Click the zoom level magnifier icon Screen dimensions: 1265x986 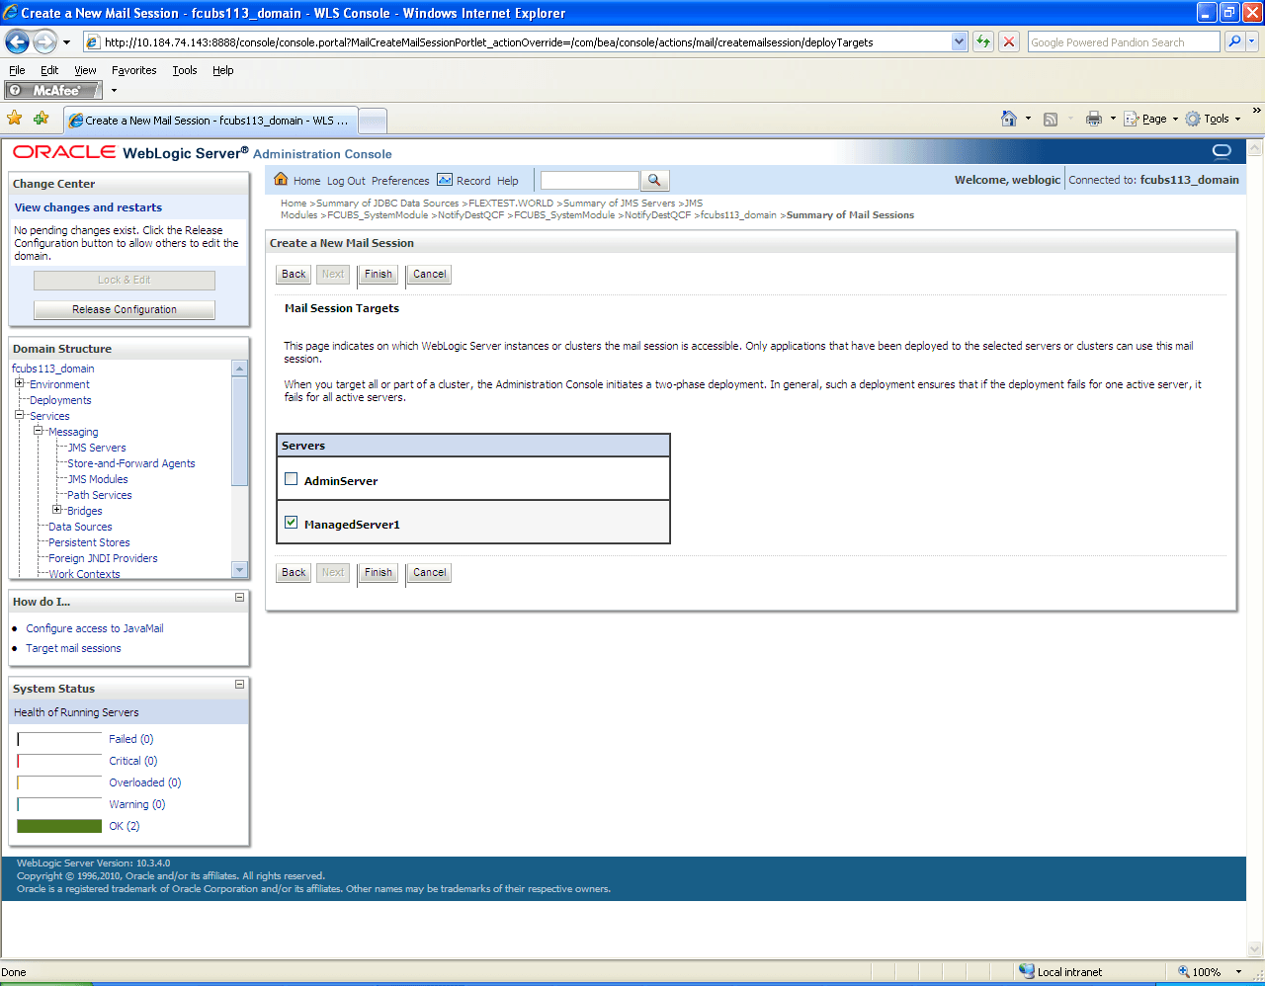(x=1184, y=971)
